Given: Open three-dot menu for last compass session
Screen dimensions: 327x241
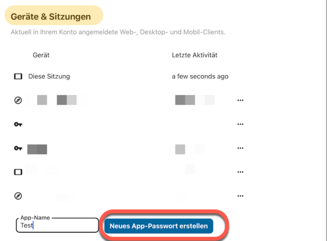Looking at the screenshot, I should pyautogui.click(x=240, y=195).
